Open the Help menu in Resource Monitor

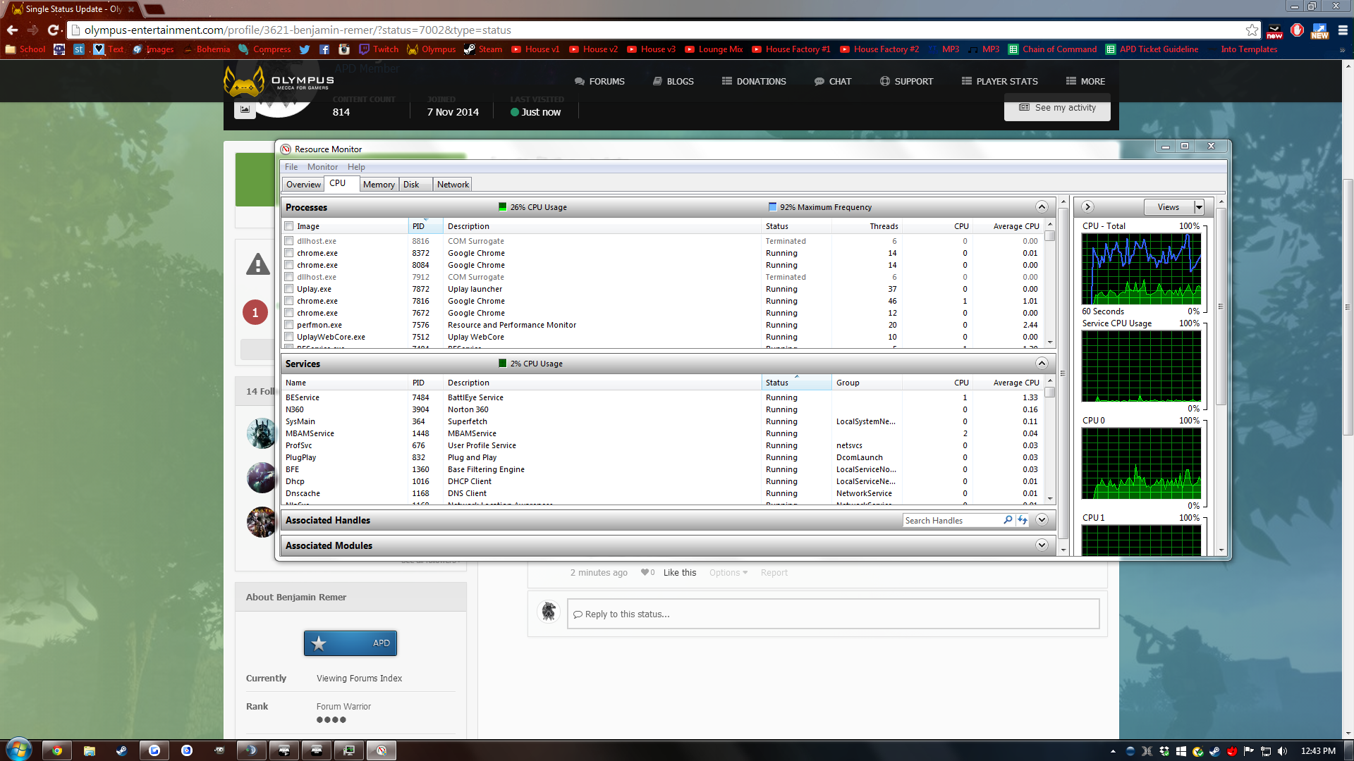pyautogui.click(x=356, y=167)
